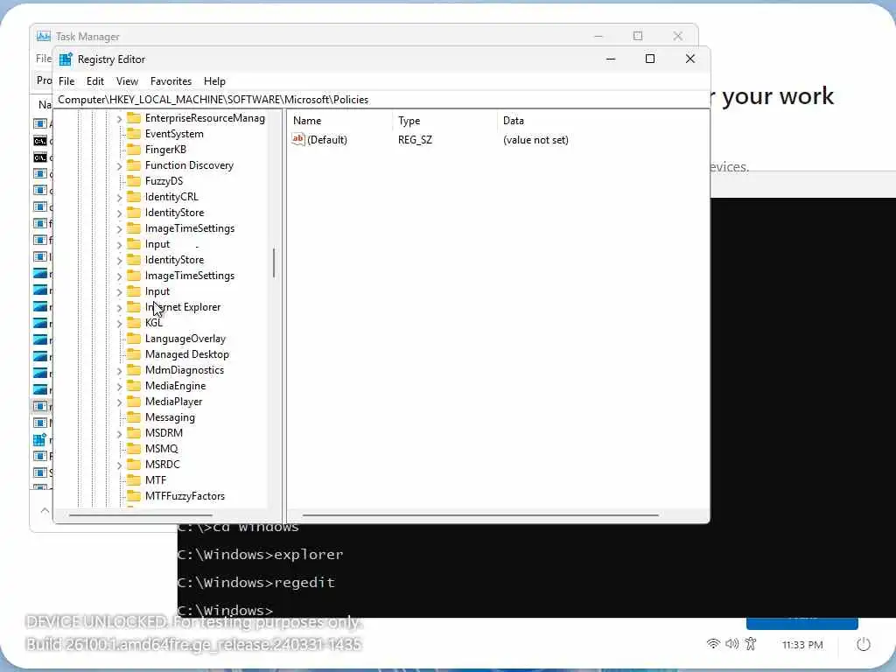Image resolution: width=896 pixels, height=672 pixels.
Task: Click the tree pane horizontal scrollbar
Action: [141, 515]
